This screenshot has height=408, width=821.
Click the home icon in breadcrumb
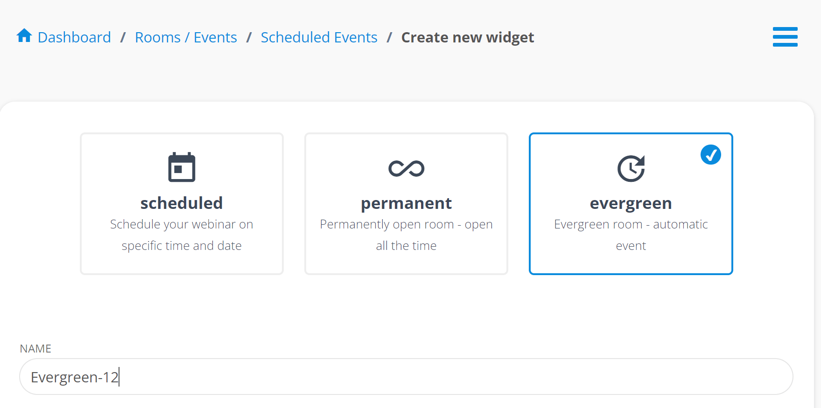pyautogui.click(x=24, y=36)
